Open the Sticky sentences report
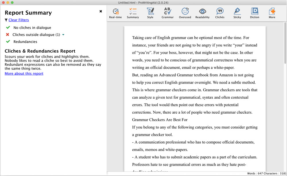287x176 pixels. coord(237,13)
